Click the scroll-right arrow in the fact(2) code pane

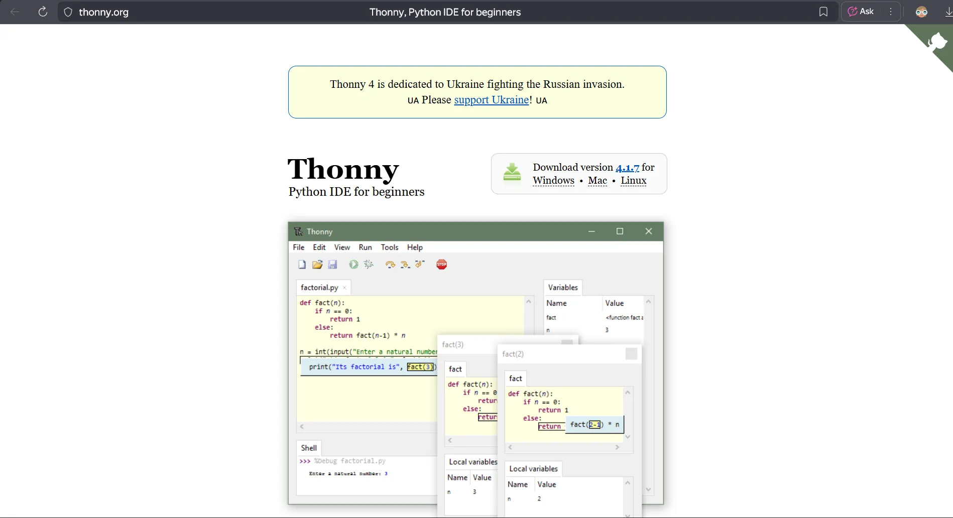point(617,447)
